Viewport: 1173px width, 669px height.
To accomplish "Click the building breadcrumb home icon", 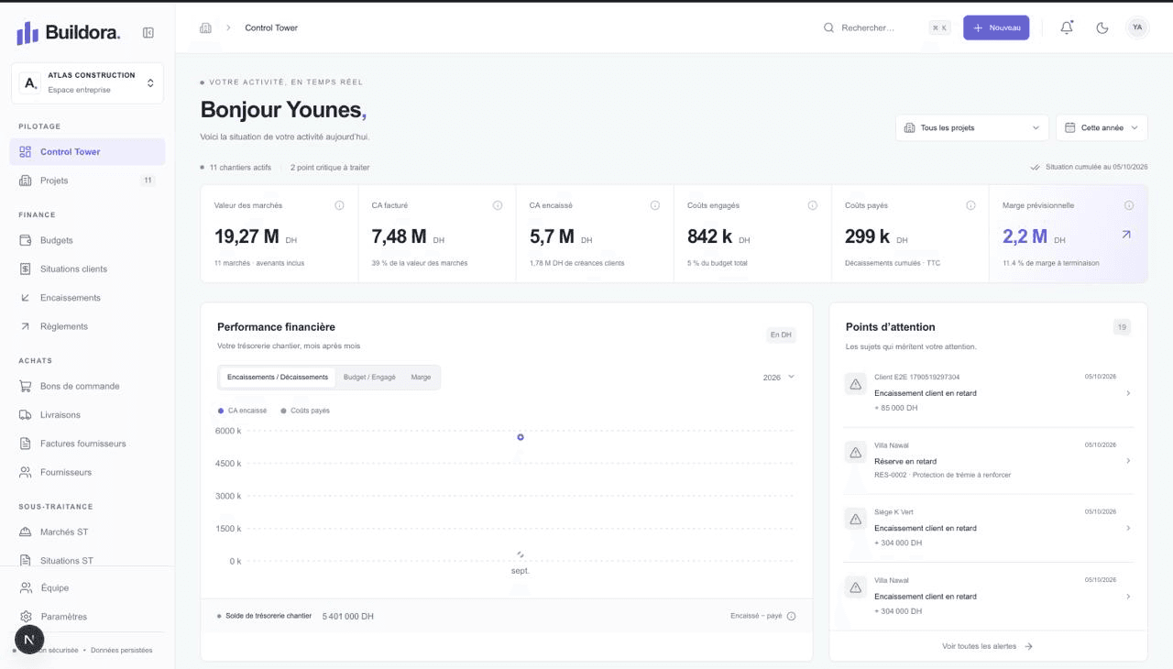I will pos(205,27).
